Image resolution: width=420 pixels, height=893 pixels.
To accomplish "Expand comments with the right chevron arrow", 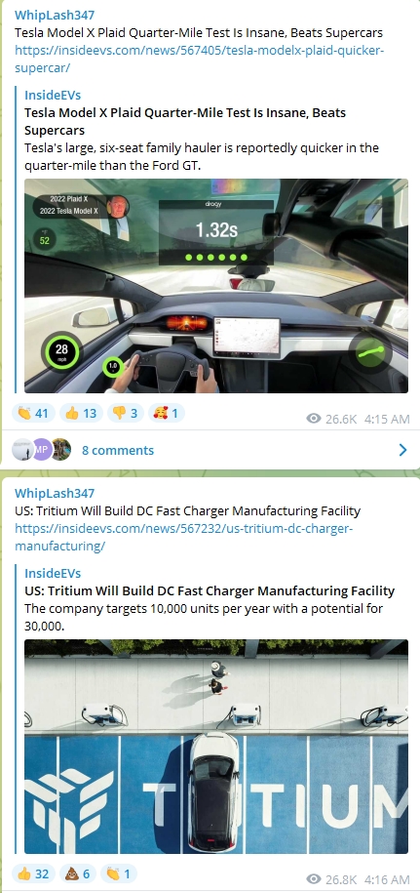I will click(403, 450).
